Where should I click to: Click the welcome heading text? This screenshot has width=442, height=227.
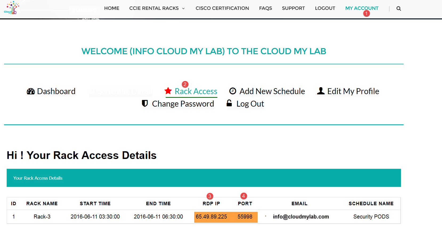tap(204, 51)
